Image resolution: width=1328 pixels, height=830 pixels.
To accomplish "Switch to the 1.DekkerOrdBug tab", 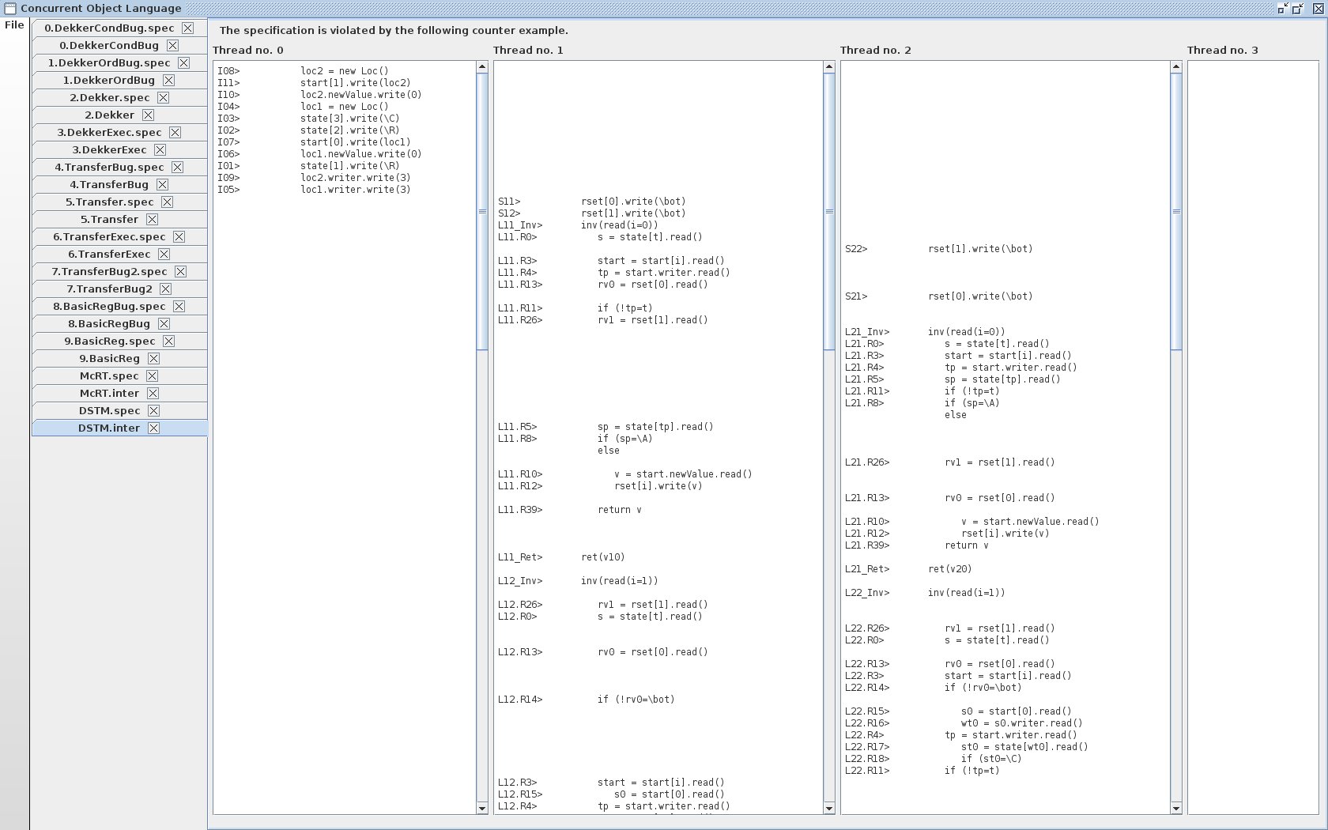I will pyautogui.click(x=119, y=80).
